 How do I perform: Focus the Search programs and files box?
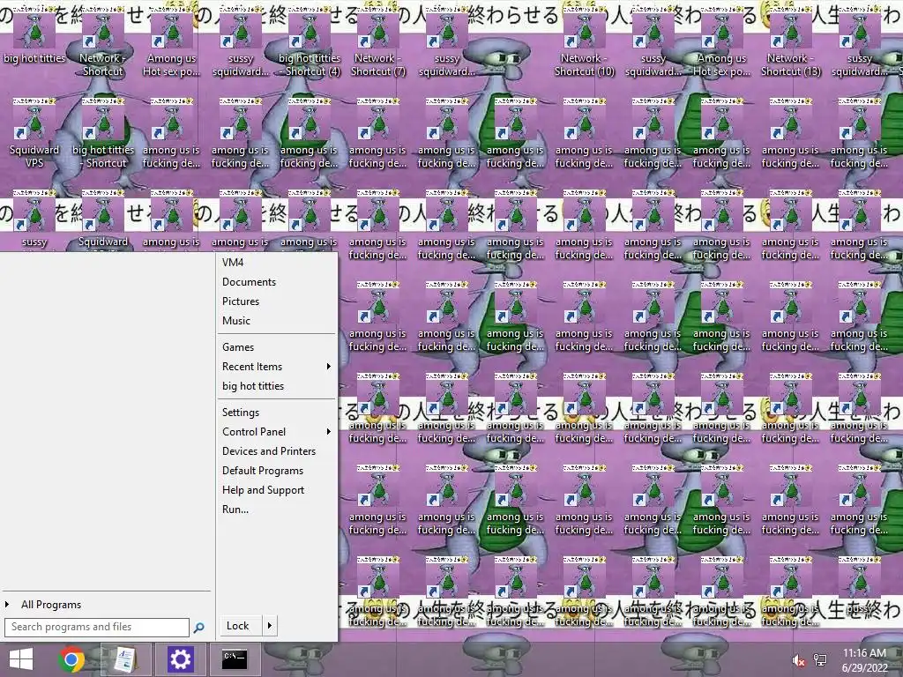click(97, 627)
